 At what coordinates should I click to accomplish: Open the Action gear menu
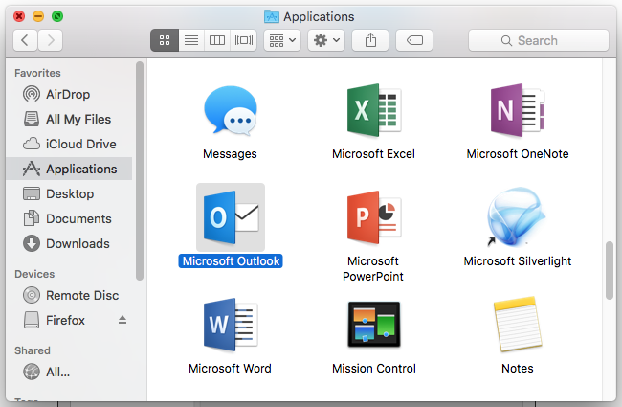[x=326, y=40]
